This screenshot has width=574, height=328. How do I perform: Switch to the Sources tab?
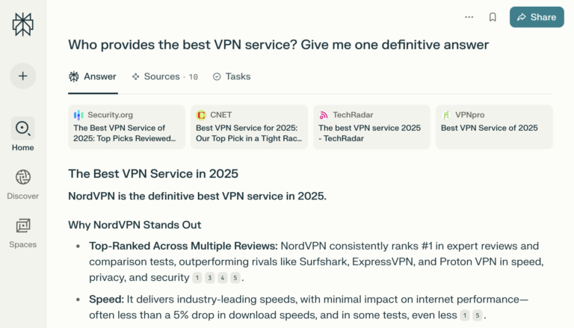[x=164, y=76]
